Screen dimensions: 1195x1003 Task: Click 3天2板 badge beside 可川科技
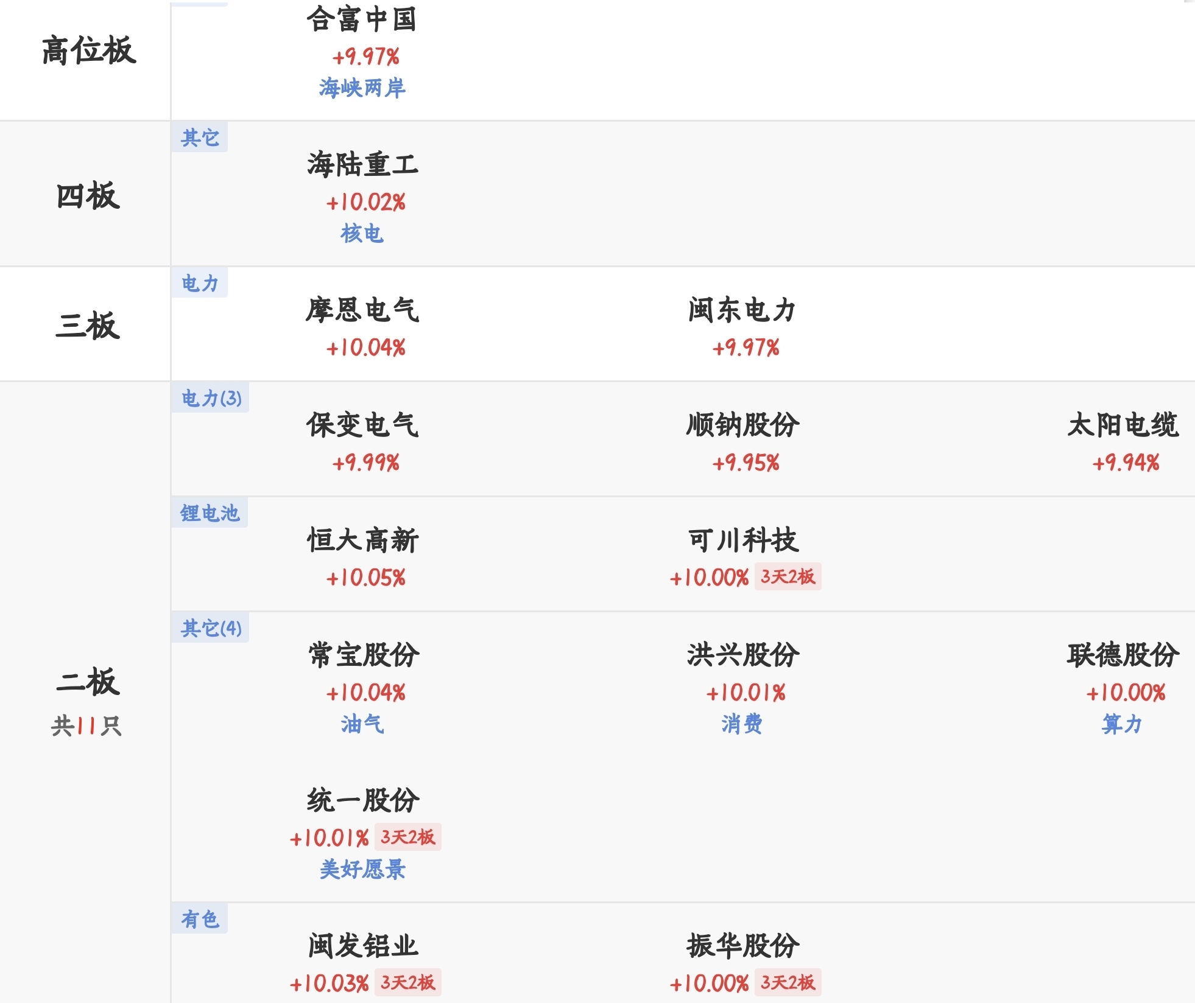(x=788, y=576)
